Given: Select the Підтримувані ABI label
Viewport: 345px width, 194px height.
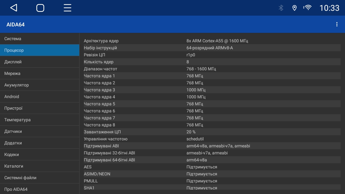Looking at the screenshot, I should [101, 146].
